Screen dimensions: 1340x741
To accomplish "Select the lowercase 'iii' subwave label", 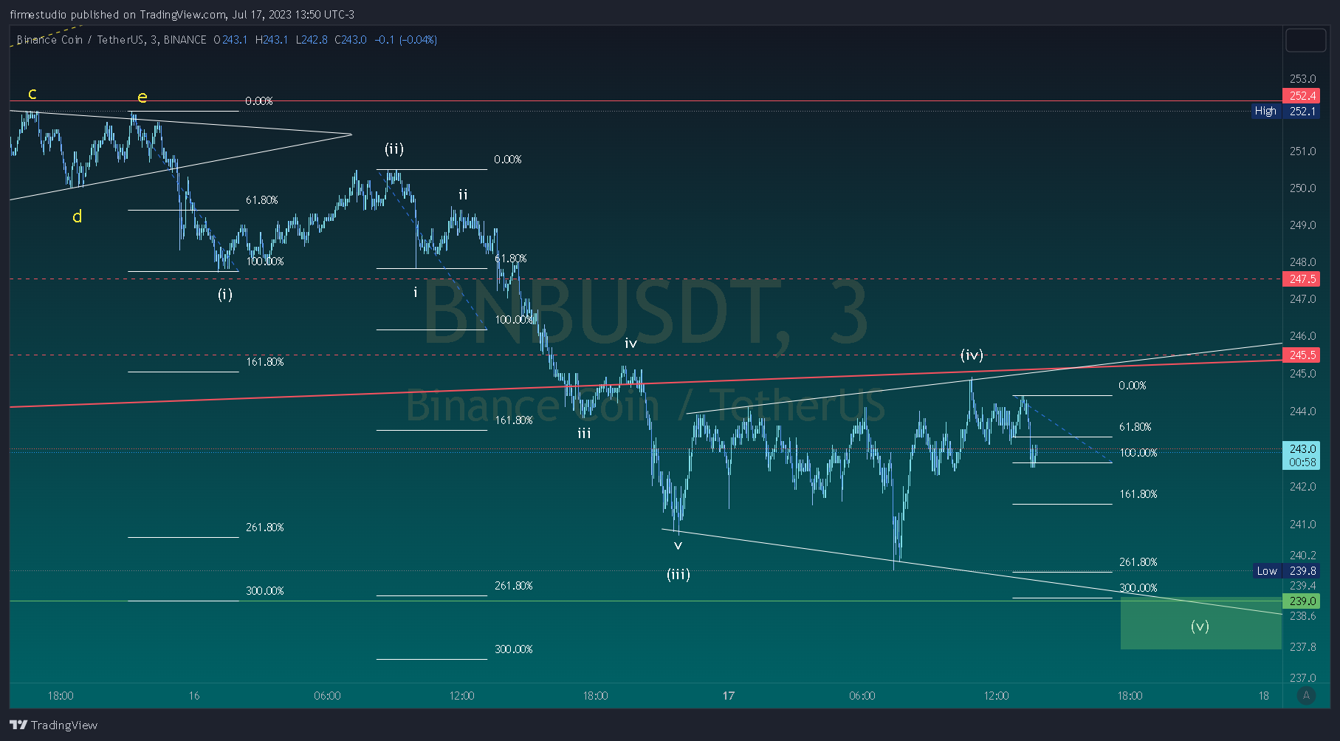I will pos(584,433).
